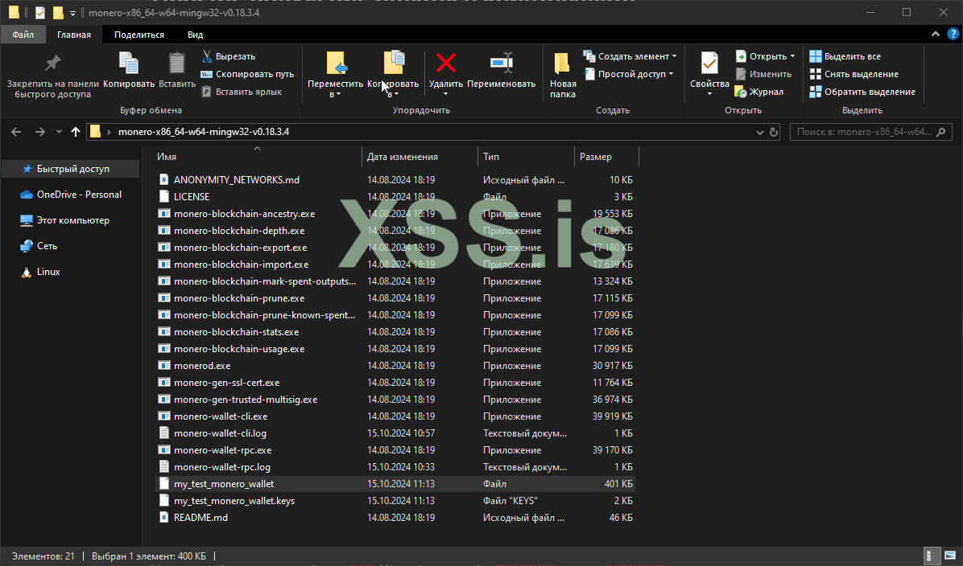Click the Pin to Quick Access icon
The width and height of the screenshot is (963, 566).
(x=52, y=64)
